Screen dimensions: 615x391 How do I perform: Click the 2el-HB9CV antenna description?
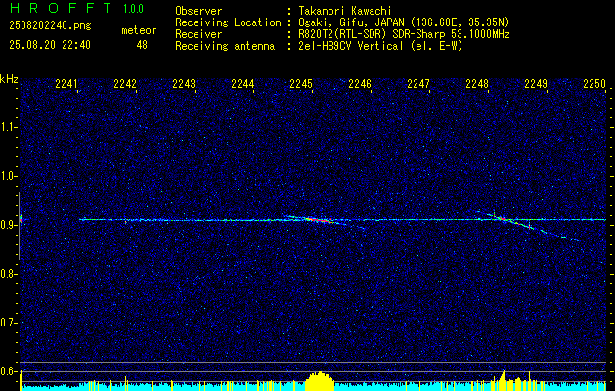(x=381, y=46)
